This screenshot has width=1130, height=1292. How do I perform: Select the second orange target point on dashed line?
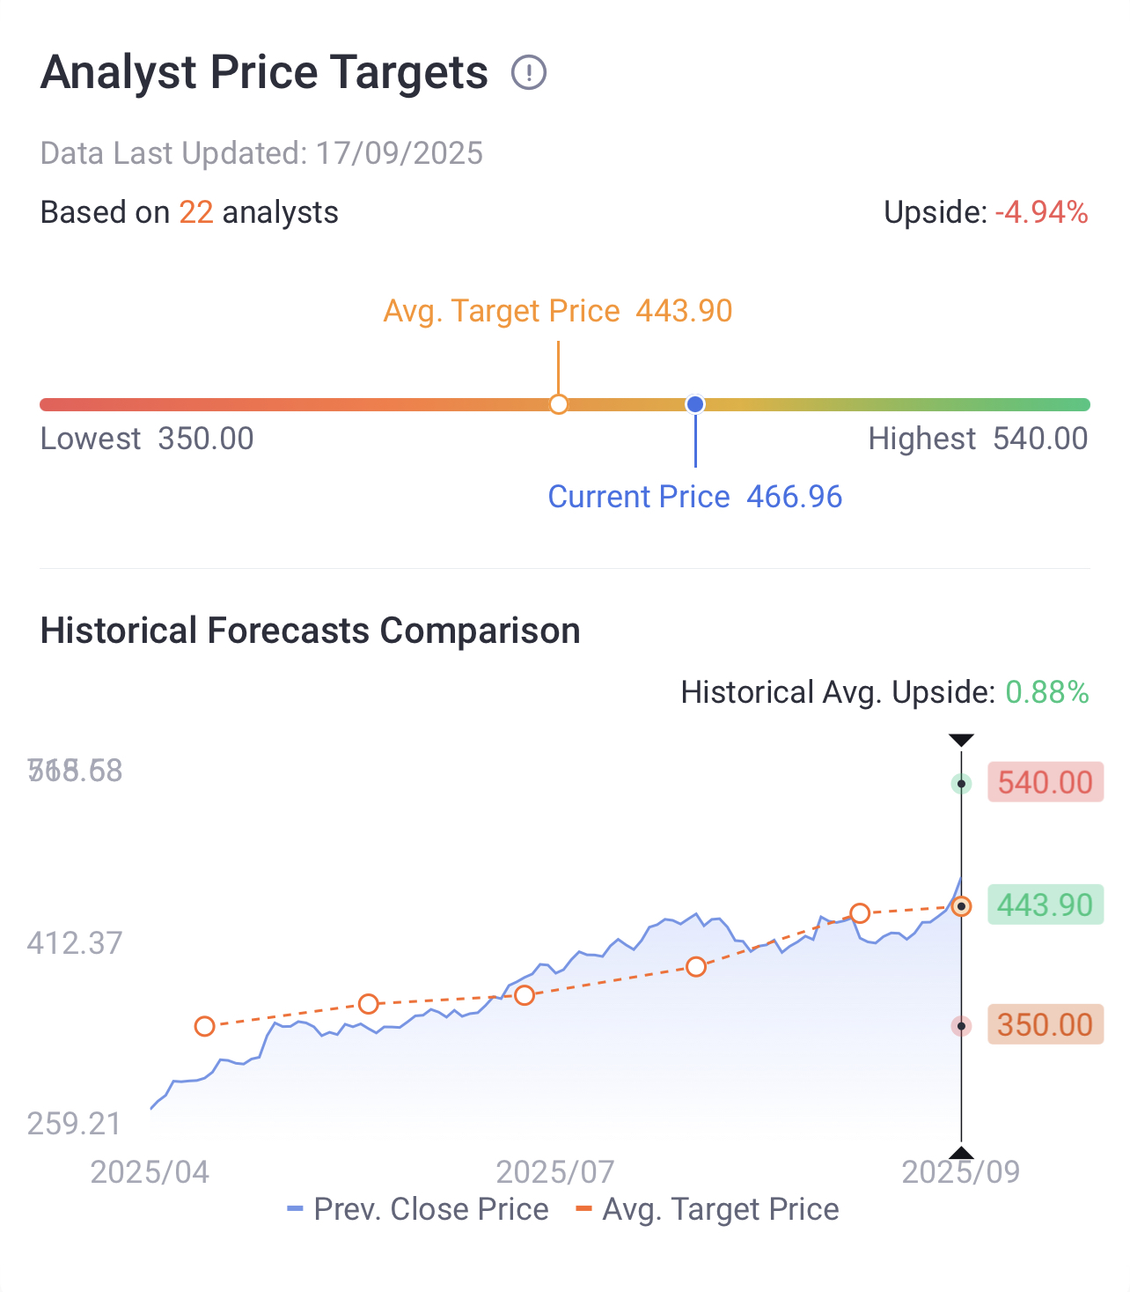pyautogui.click(x=369, y=1004)
